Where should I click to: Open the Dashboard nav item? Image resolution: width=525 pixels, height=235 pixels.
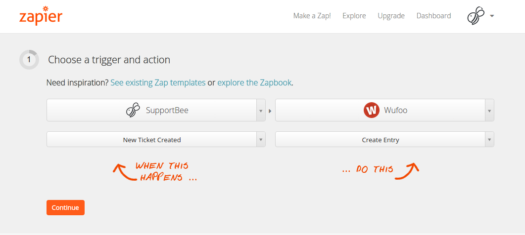click(x=433, y=16)
